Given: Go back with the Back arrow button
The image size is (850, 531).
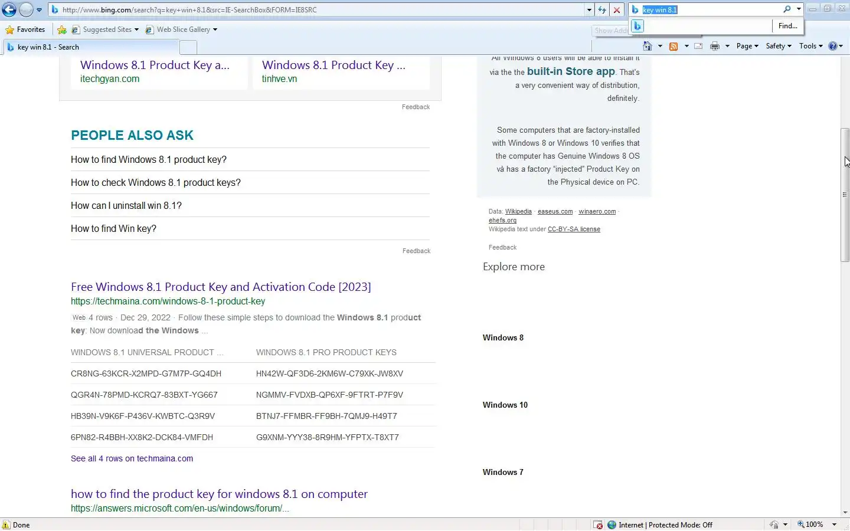Looking at the screenshot, I should pos(9,10).
